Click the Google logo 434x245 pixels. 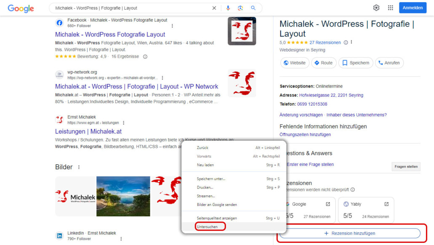coord(21,8)
